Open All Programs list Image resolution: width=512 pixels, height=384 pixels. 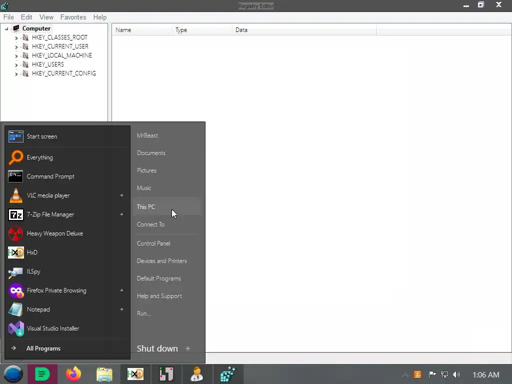click(43, 348)
